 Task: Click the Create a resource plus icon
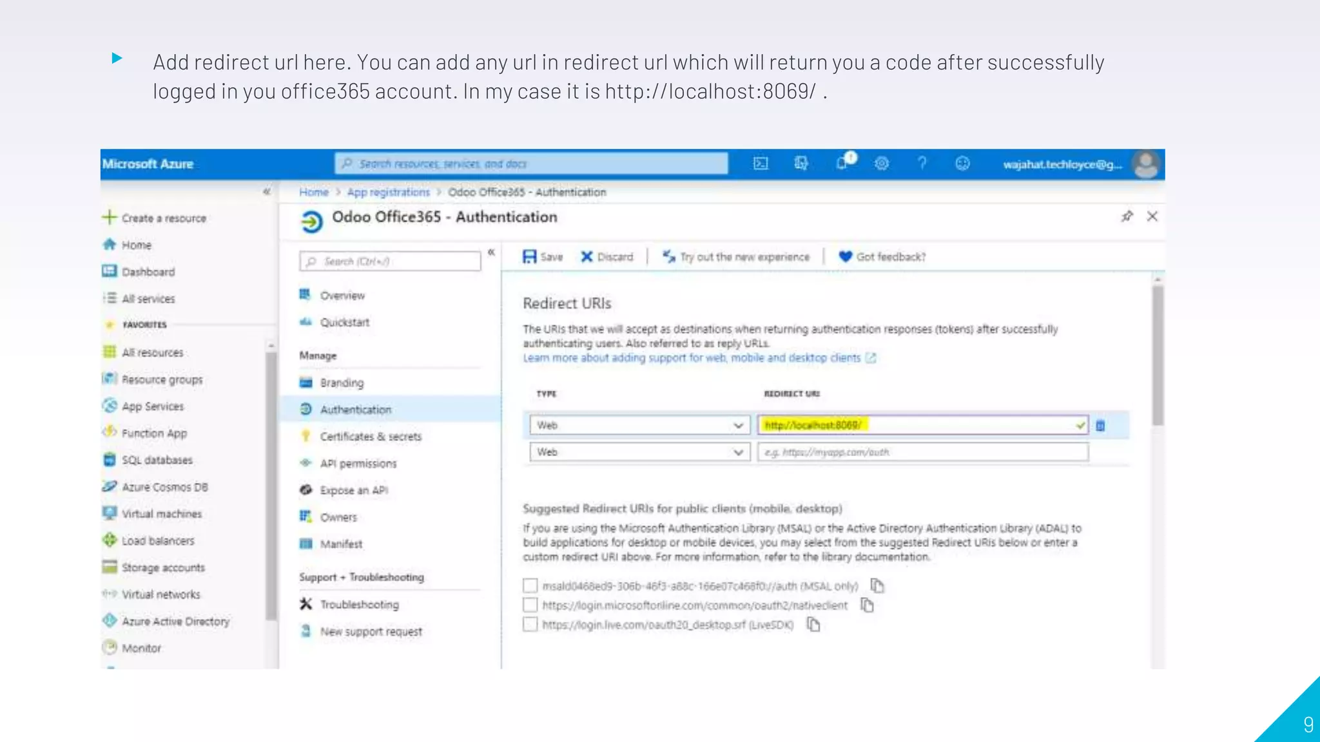click(110, 217)
